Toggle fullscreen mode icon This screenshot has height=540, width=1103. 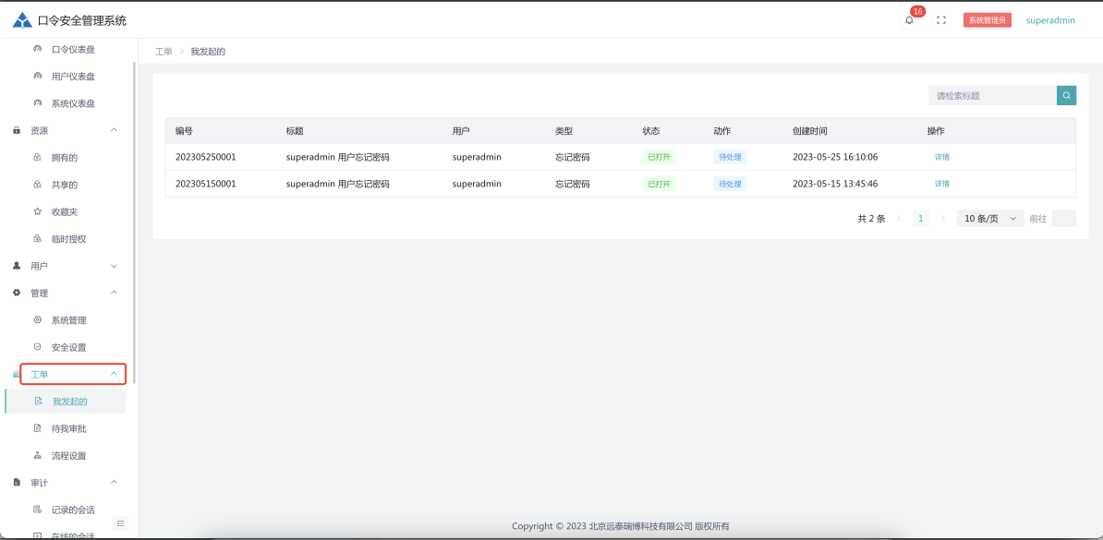point(941,20)
